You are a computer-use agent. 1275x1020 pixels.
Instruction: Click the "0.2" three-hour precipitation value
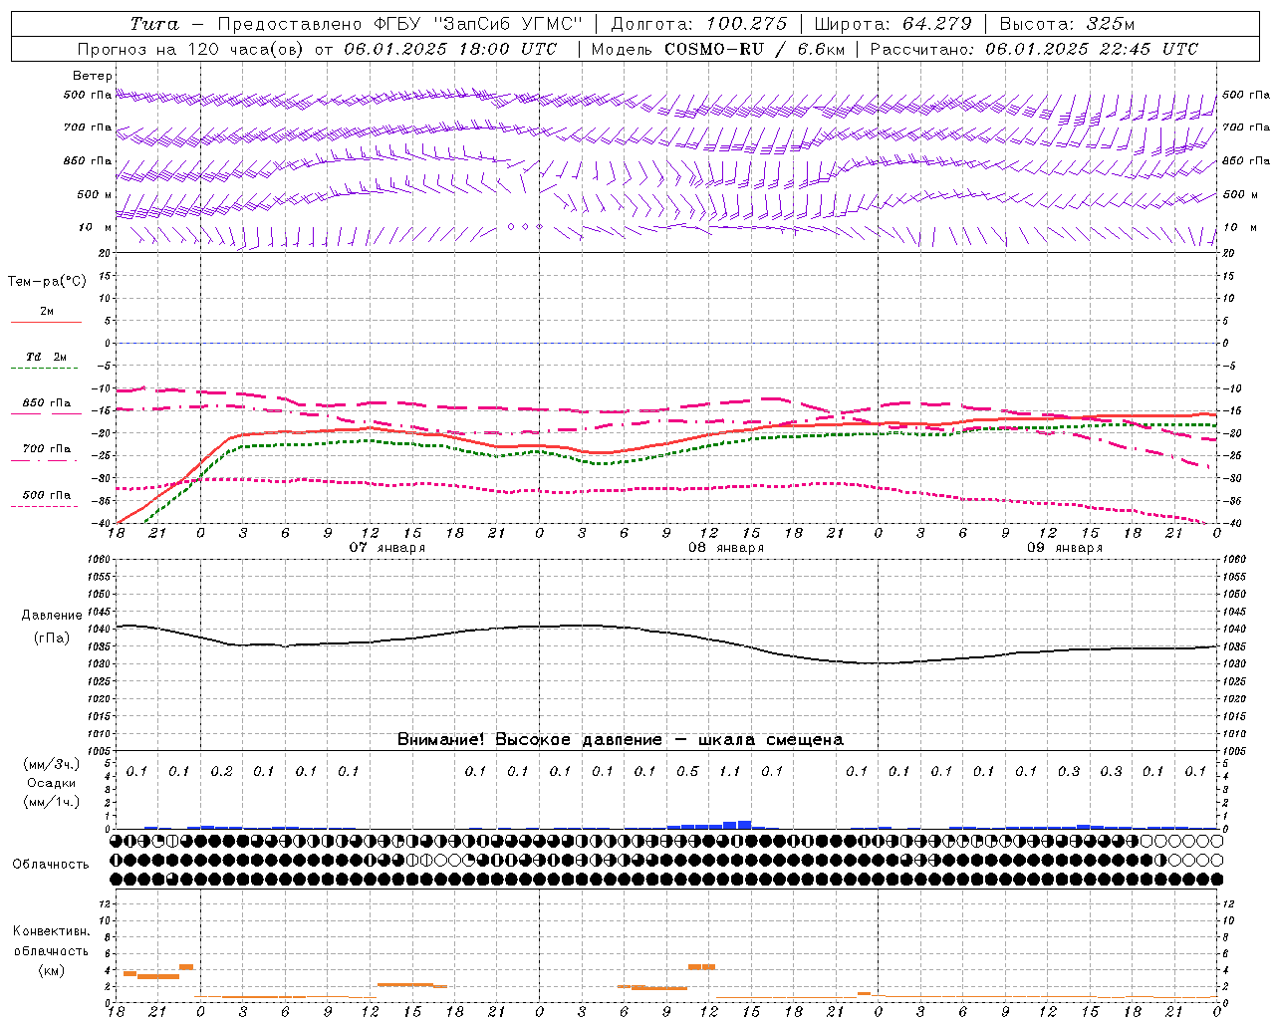coord(221,771)
